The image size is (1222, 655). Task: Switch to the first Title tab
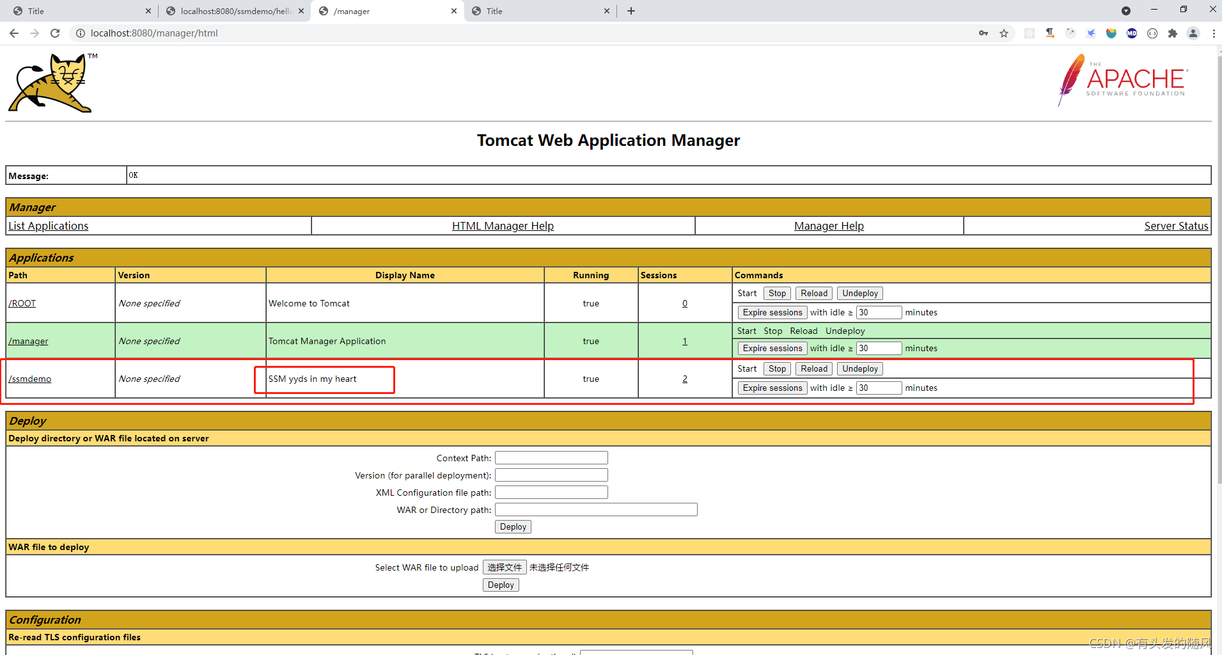click(x=81, y=11)
